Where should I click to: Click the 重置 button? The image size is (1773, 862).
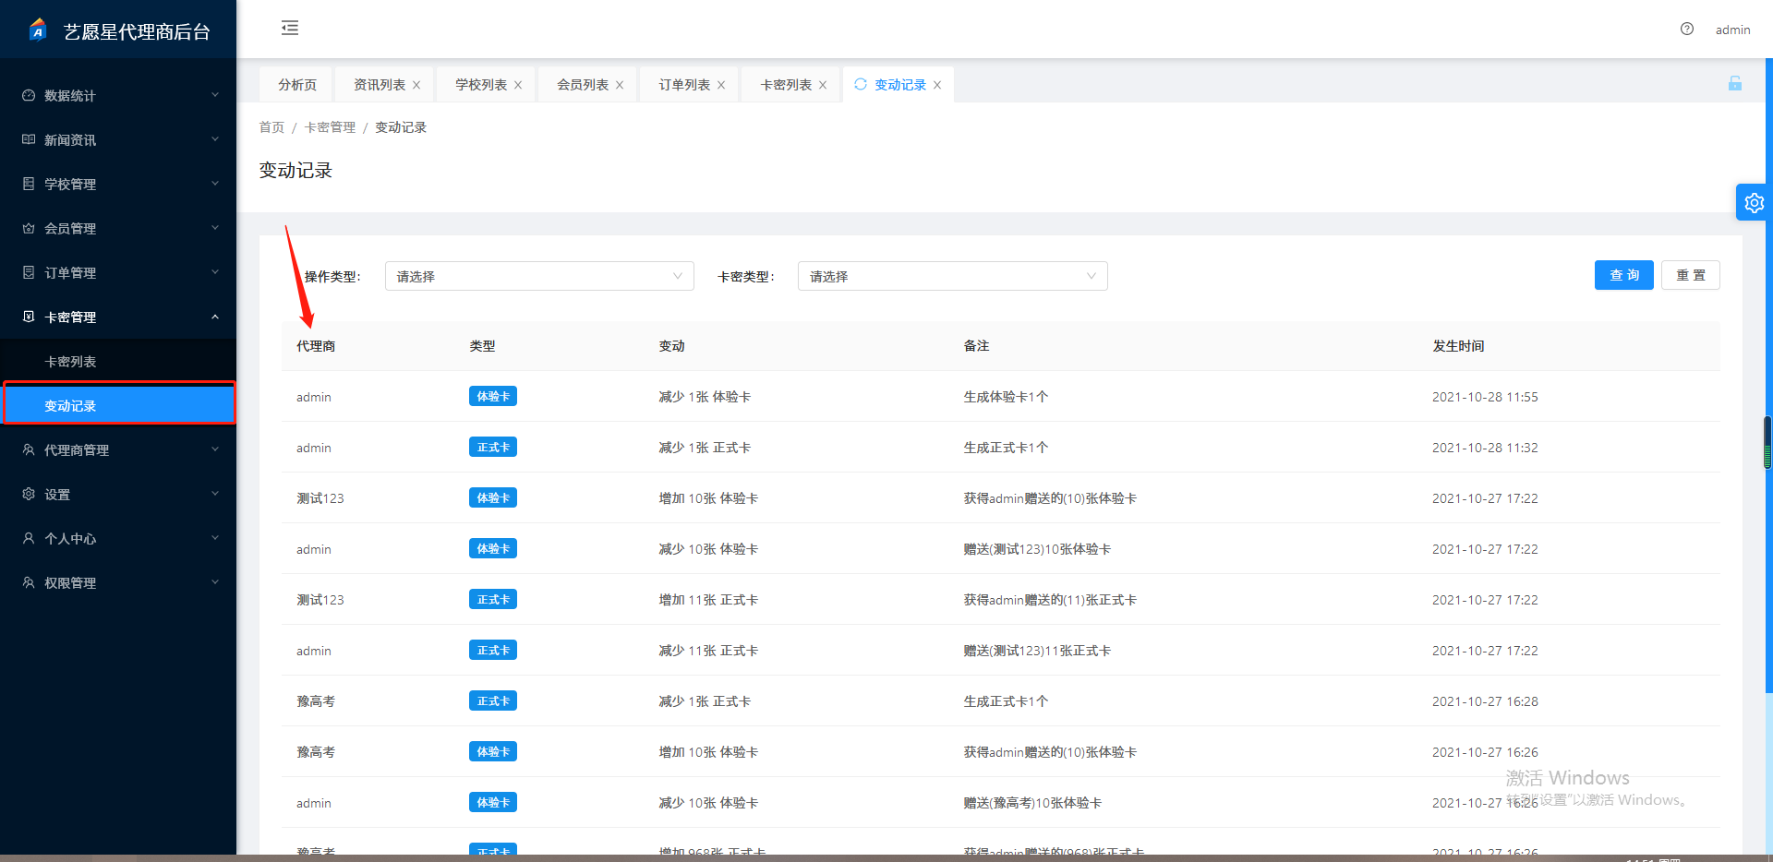[x=1691, y=275]
